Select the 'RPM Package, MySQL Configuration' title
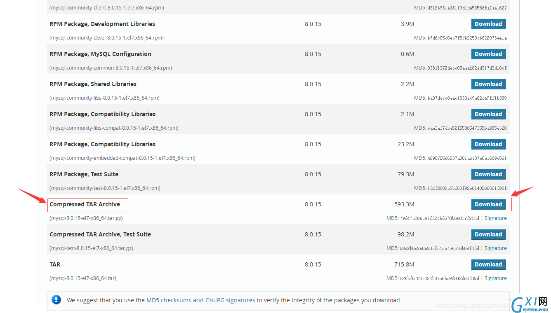This screenshot has height=313, width=551. coord(100,54)
